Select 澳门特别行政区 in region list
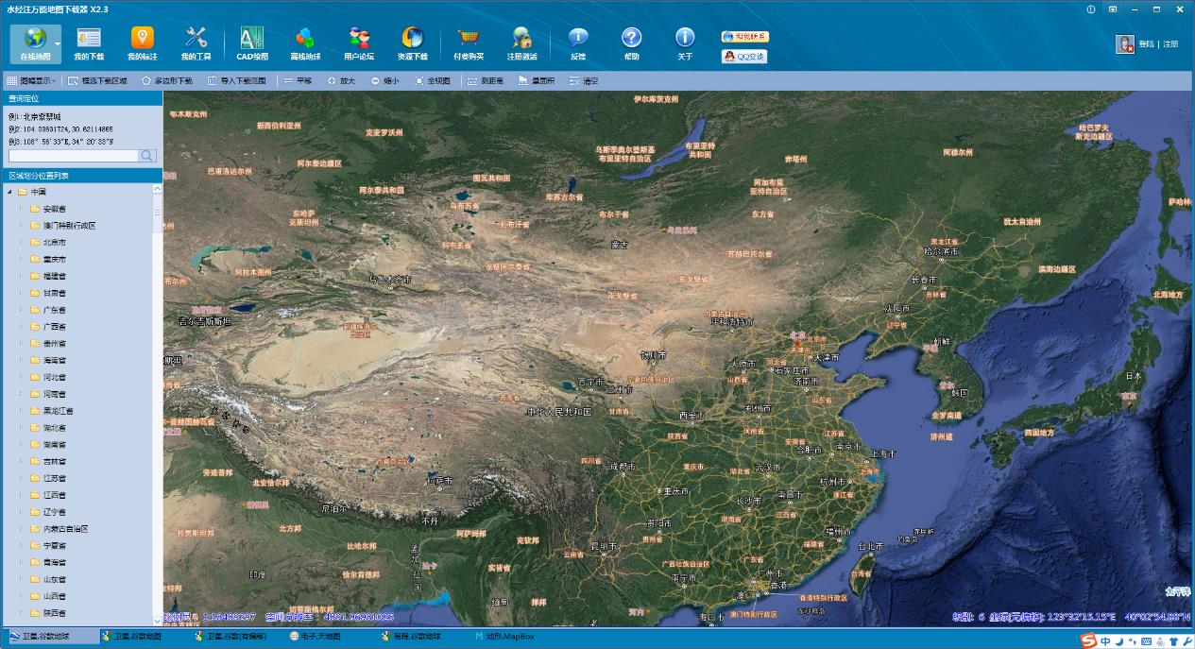The image size is (1195, 649). coord(69,226)
